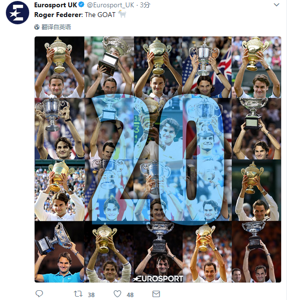
Task: Open the Eurosport UK account name
Action: 56,5
